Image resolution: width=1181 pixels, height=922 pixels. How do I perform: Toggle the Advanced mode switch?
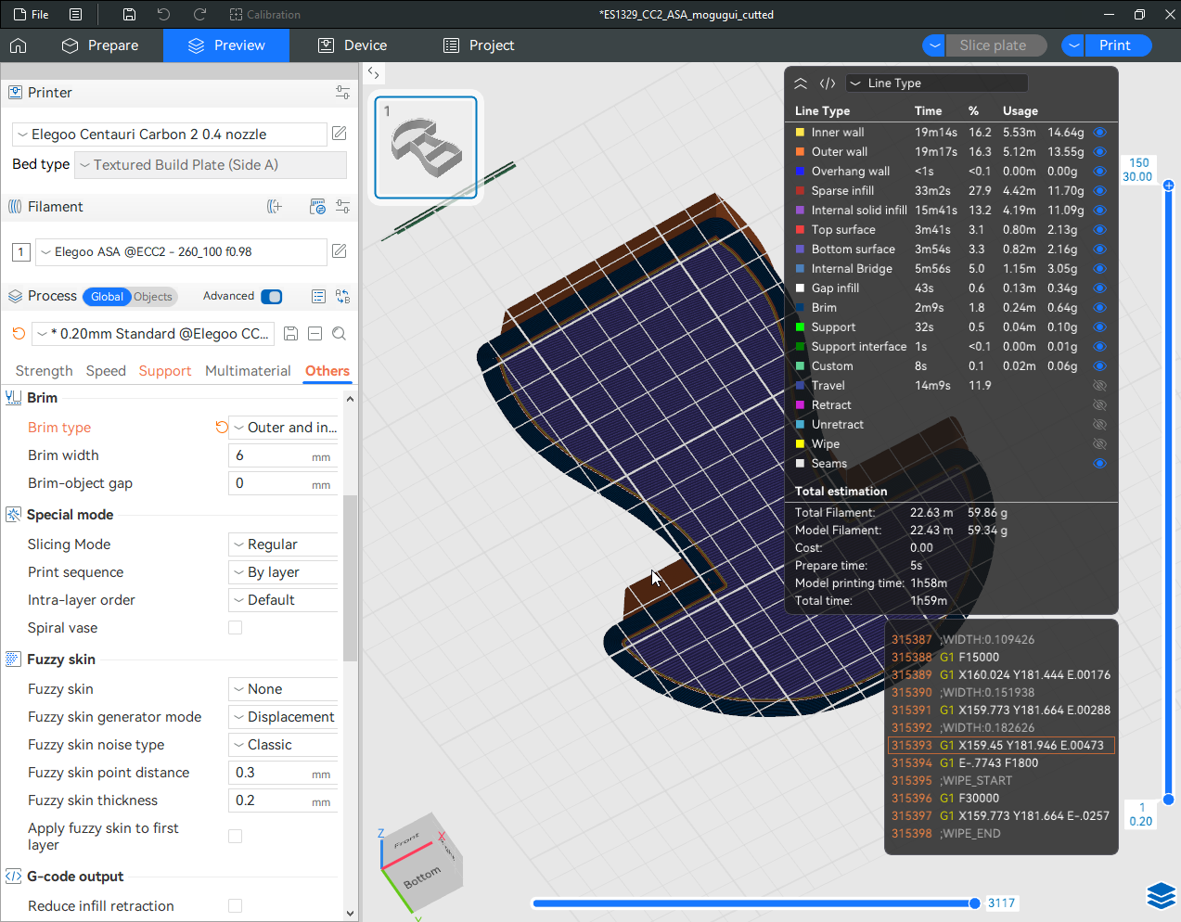271,297
